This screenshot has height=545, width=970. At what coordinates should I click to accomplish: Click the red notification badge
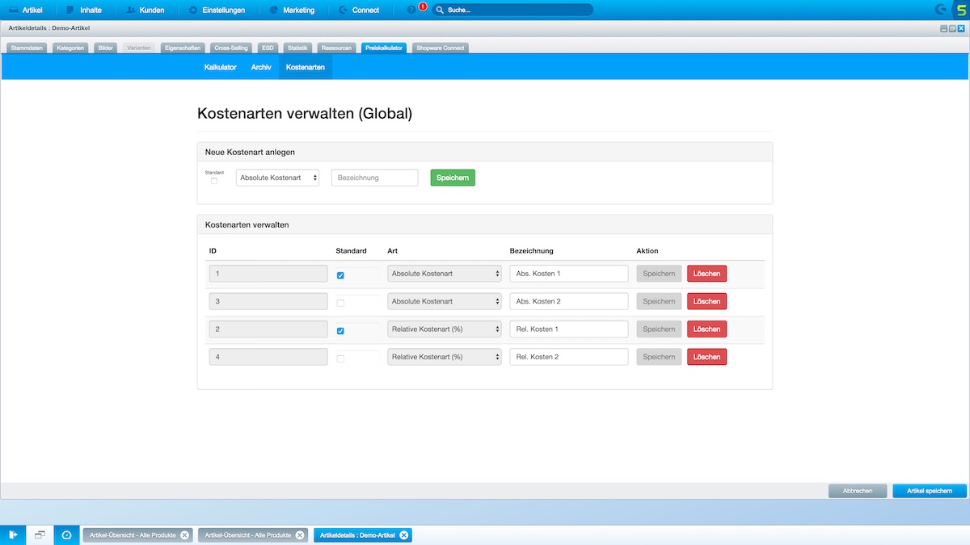pos(422,6)
